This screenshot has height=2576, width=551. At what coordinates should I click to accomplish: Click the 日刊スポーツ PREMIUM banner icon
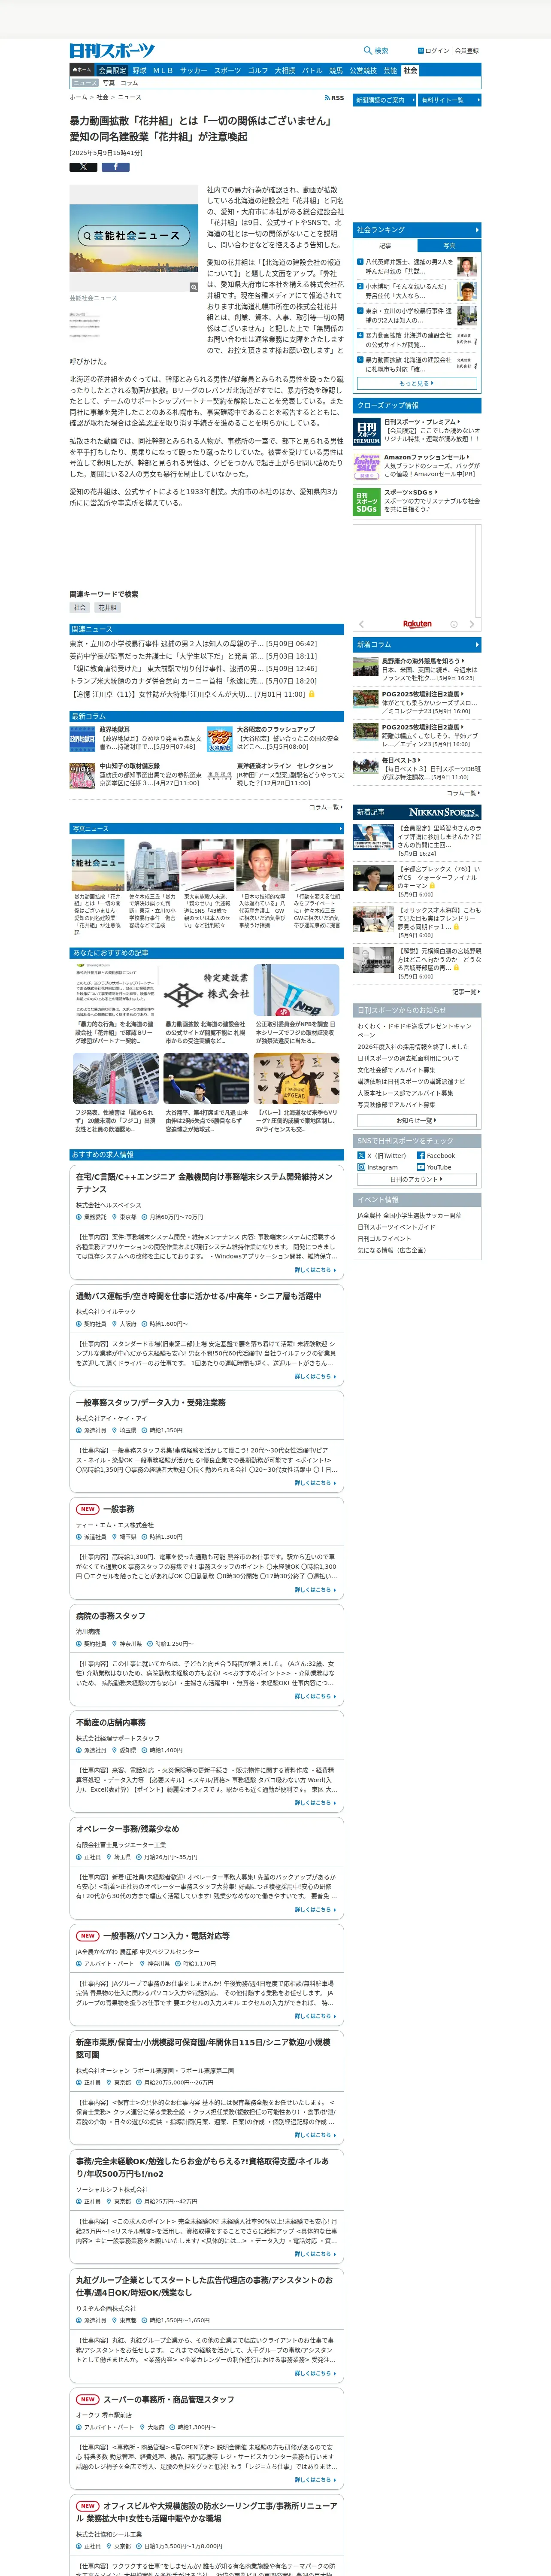tap(366, 431)
